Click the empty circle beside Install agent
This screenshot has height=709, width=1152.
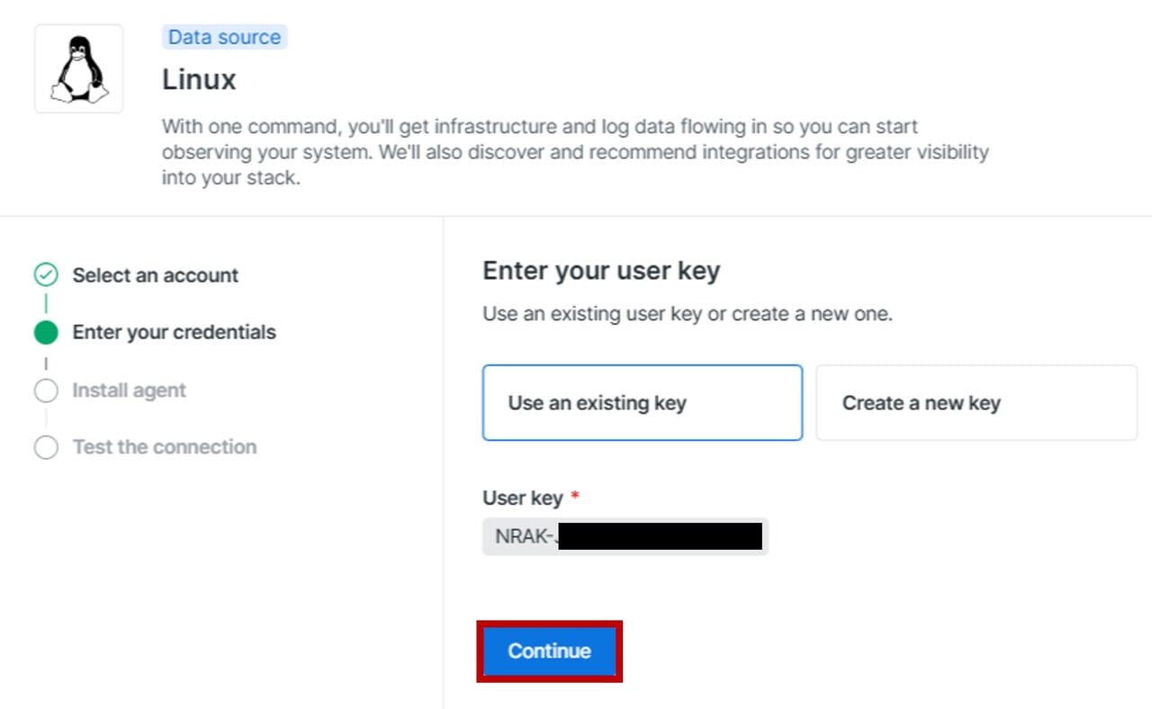tap(46, 390)
